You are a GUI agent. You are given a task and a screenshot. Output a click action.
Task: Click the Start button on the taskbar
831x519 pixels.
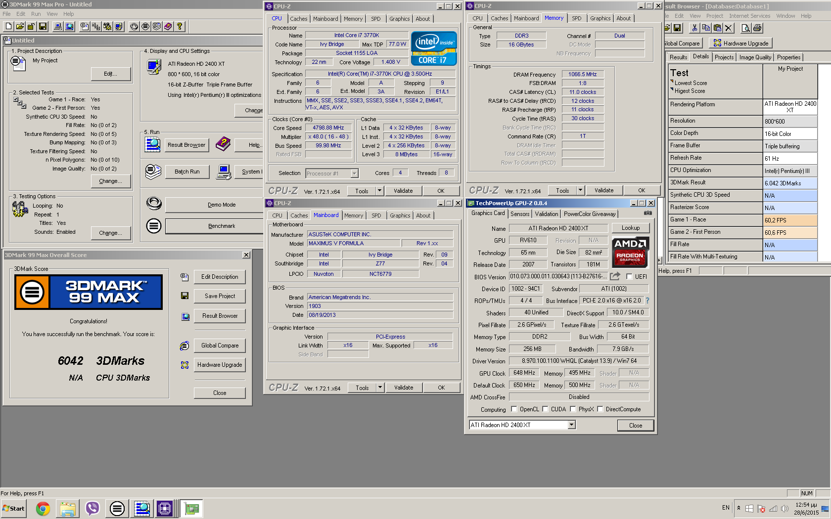click(x=14, y=508)
